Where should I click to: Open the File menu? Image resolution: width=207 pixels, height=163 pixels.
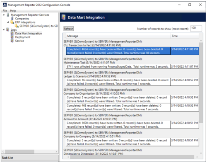point(5,11)
